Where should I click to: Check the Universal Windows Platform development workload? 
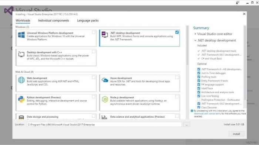pyautogui.click(x=94, y=32)
